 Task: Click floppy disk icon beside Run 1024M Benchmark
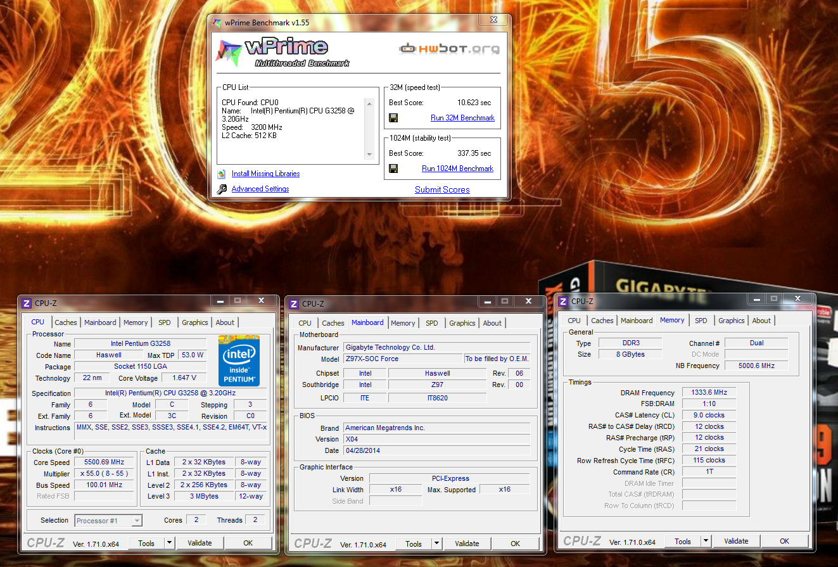coord(393,169)
